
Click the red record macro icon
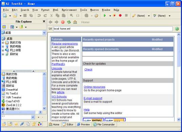tap(120, 15)
